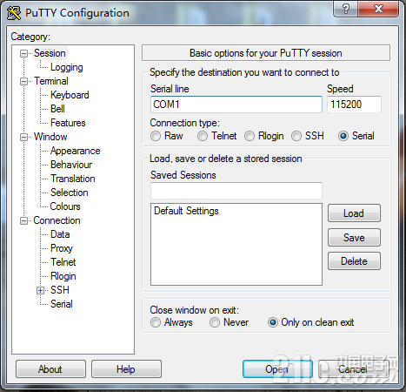
Task: Click the Save session button
Action: pos(354,238)
